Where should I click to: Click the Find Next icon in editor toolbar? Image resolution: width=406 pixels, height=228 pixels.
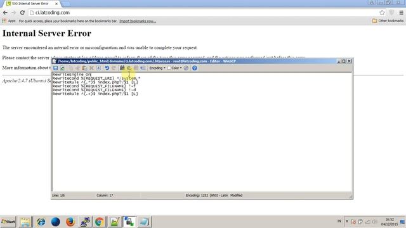(x=136, y=68)
